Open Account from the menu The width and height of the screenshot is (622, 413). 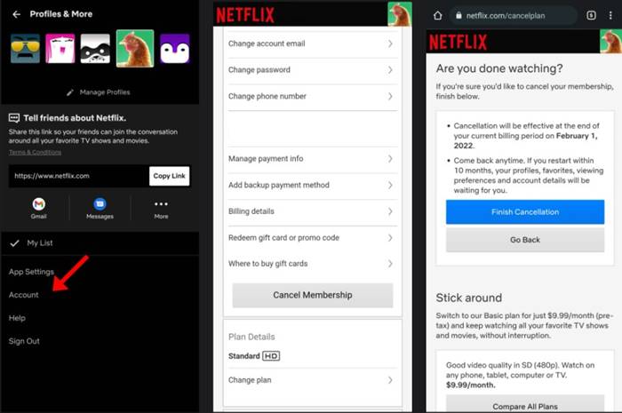24,295
